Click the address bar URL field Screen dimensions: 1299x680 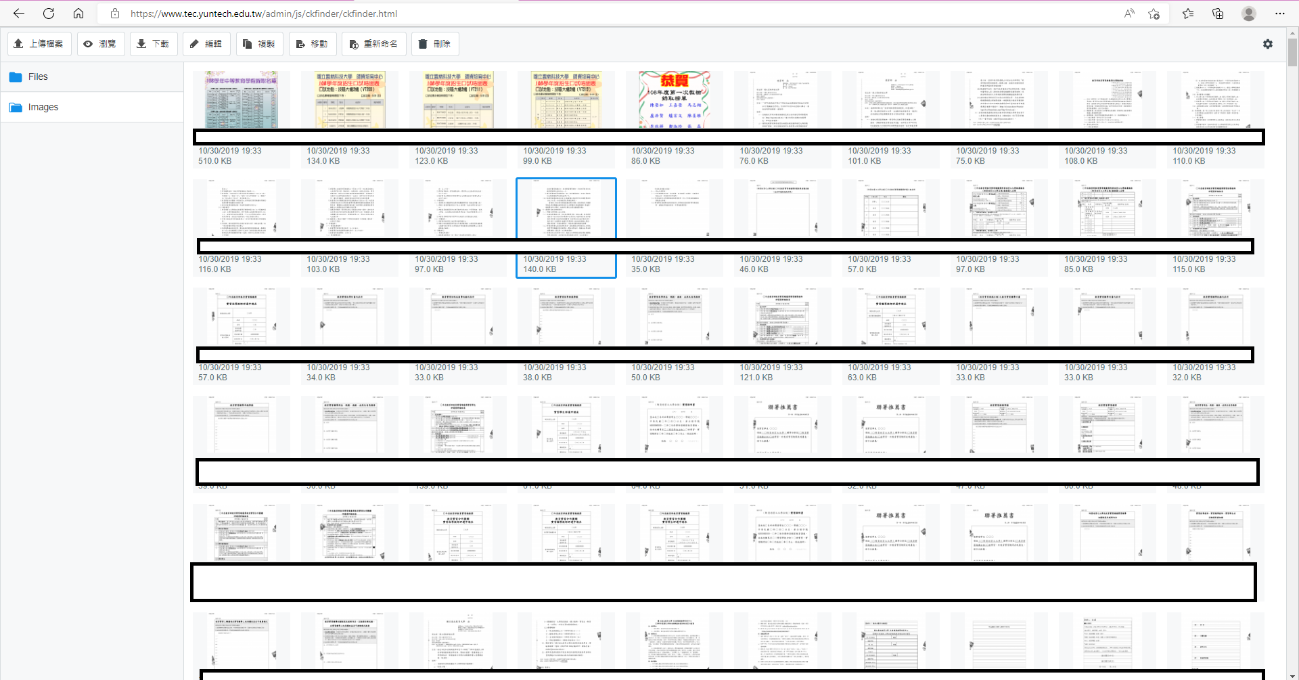609,14
